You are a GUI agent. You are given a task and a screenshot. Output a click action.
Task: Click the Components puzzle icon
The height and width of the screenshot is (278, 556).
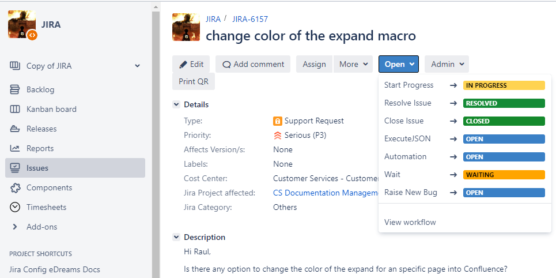pyautogui.click(x=16, y=187)
